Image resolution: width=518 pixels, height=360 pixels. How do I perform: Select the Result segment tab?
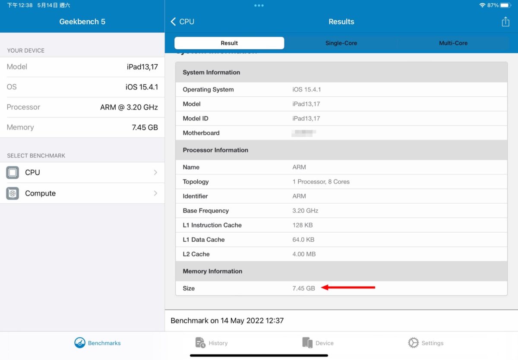coord(229,43)
